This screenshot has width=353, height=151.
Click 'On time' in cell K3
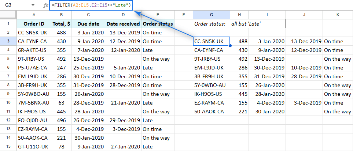coord(338,41)
